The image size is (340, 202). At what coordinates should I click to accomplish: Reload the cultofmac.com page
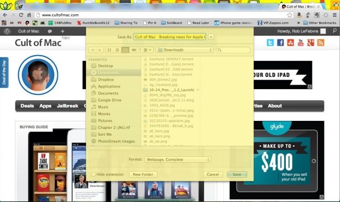pos(21,15)
